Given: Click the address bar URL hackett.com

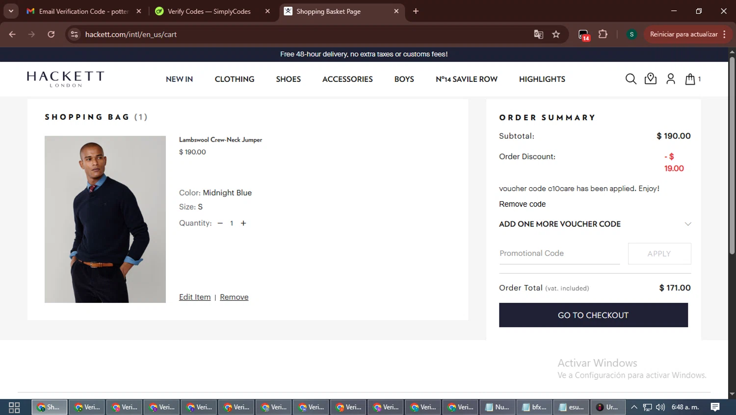Looking at the screenshot, I should 131,34.
